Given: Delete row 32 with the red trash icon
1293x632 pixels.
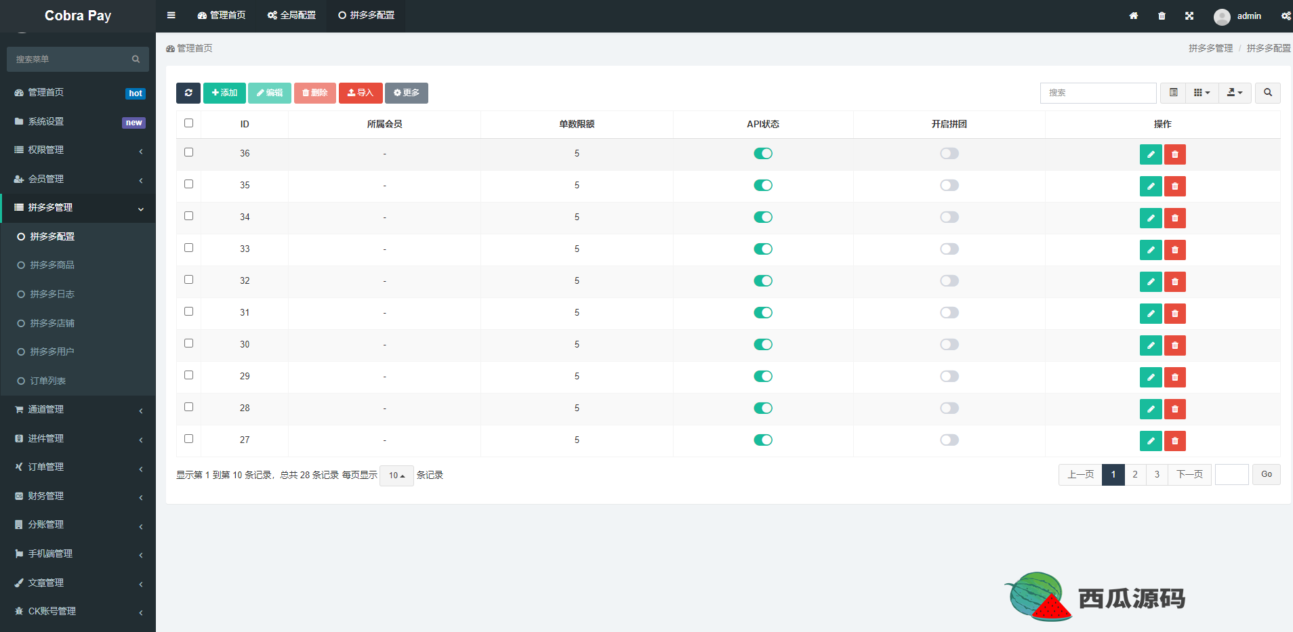Looking at the screenshot, I should click(x=1175, y=282).
